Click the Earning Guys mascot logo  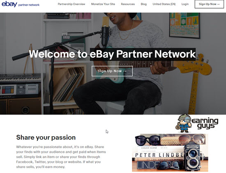184,123
